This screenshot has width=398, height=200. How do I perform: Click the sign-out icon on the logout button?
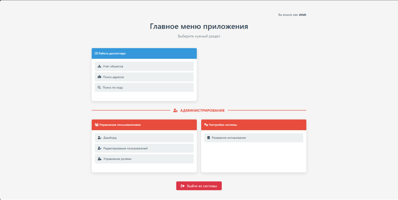click(183, 186)
